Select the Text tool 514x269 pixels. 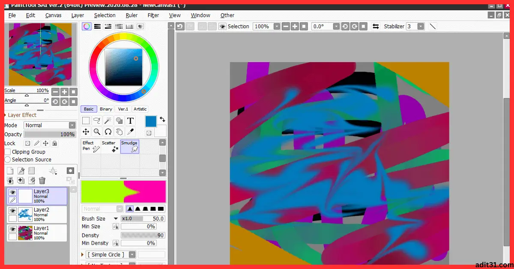coord(130,121)
